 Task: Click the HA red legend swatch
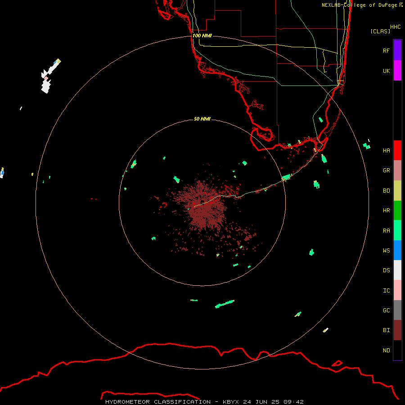[x=397, y=150]
